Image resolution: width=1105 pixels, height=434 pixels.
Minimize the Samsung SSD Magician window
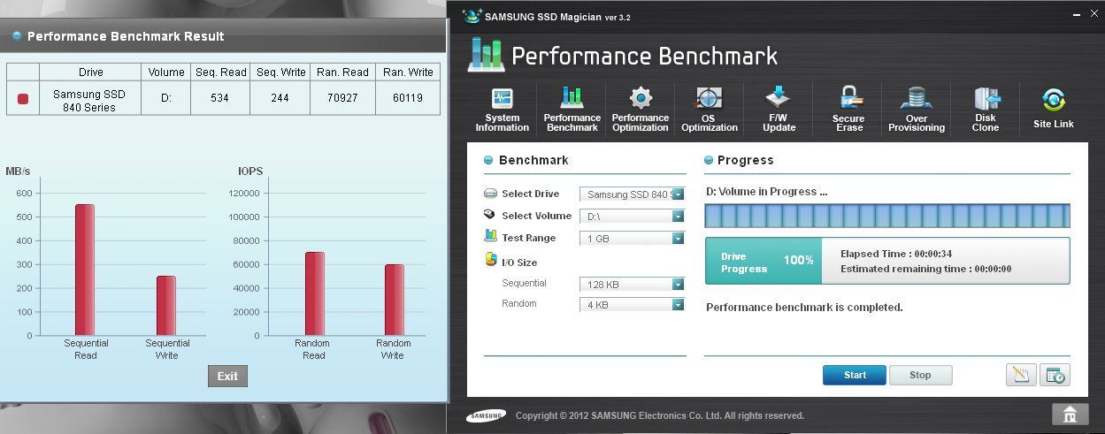1077,14
